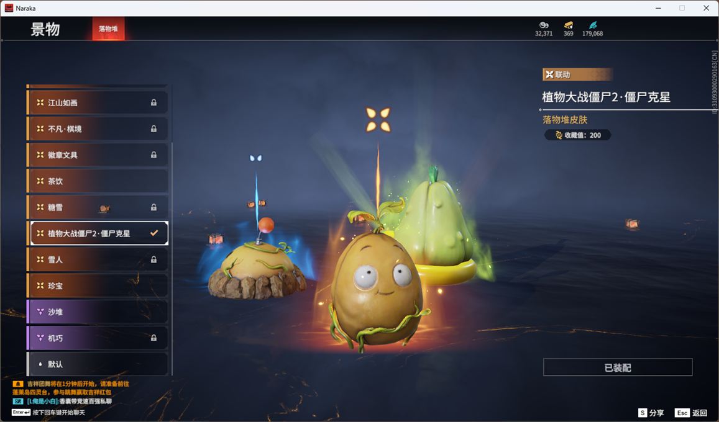Click the lock icon on 糖雪
The height and width of the screenshot is (422, 719).
[153, 207]
